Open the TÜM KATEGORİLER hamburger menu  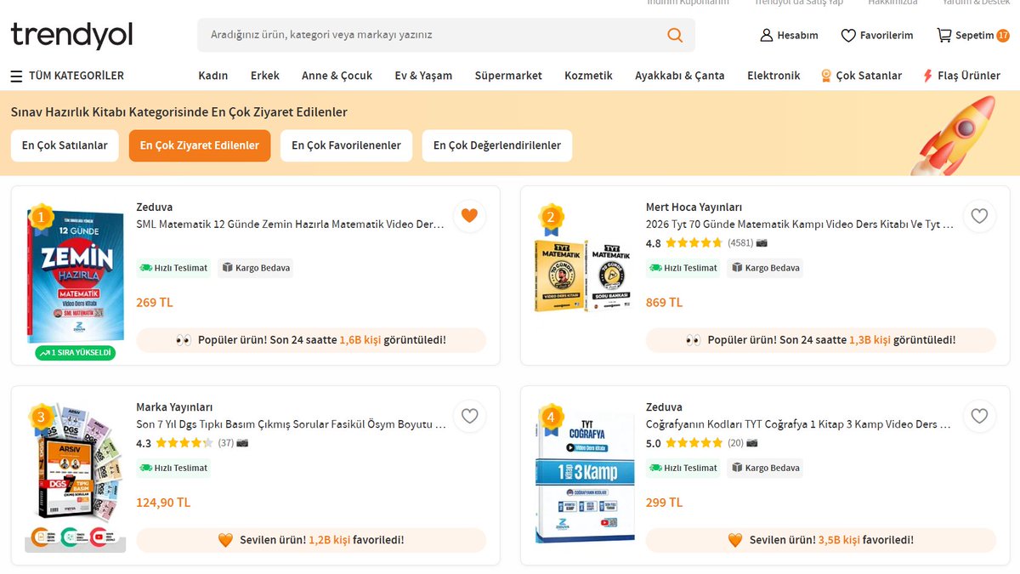tap(16, 76)
